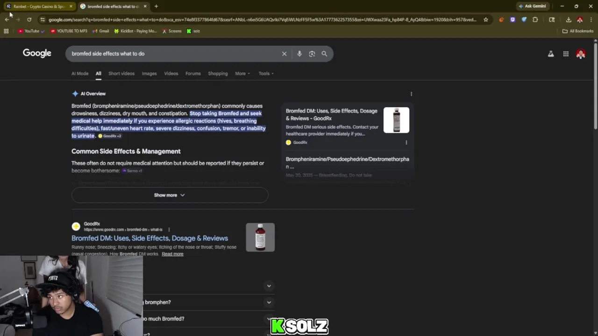
Task: Click GoodRx +2 citation chip
Action: click(110, 136)
